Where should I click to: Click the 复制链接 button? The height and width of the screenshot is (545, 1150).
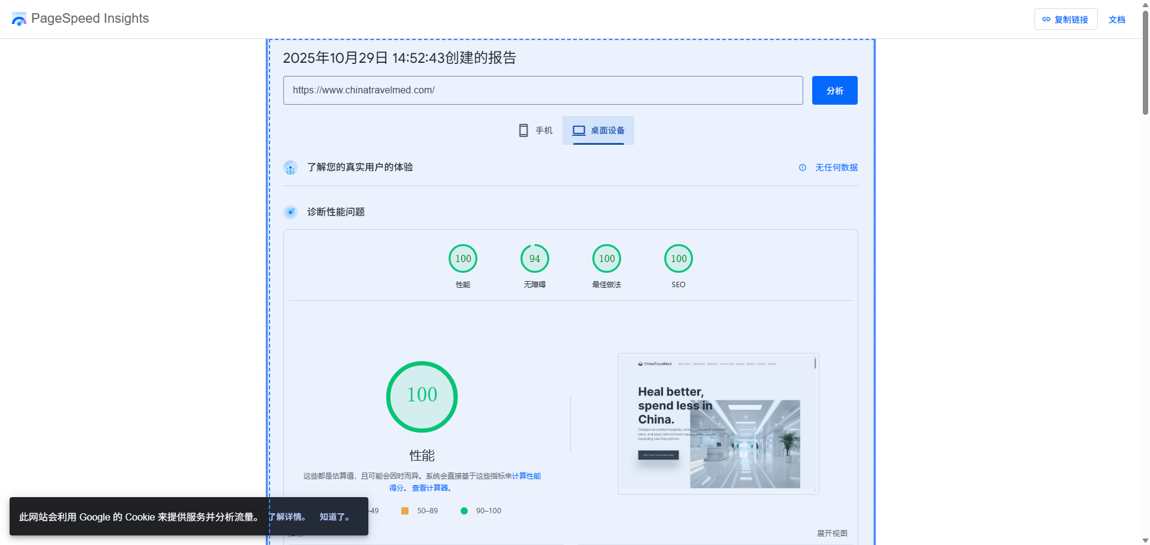(x=1066, y=20)
